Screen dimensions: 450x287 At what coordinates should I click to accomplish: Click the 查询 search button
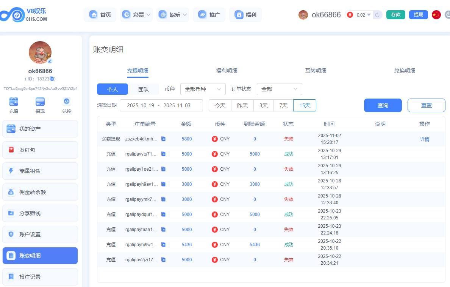(x=383, y=105)
